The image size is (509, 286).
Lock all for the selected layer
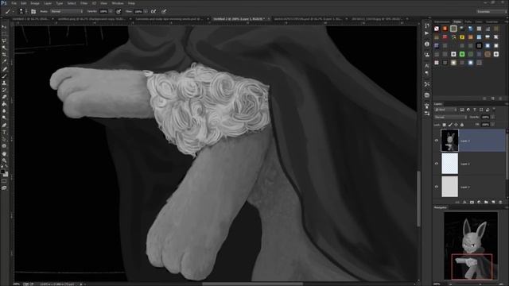click(x=462, y=125)
